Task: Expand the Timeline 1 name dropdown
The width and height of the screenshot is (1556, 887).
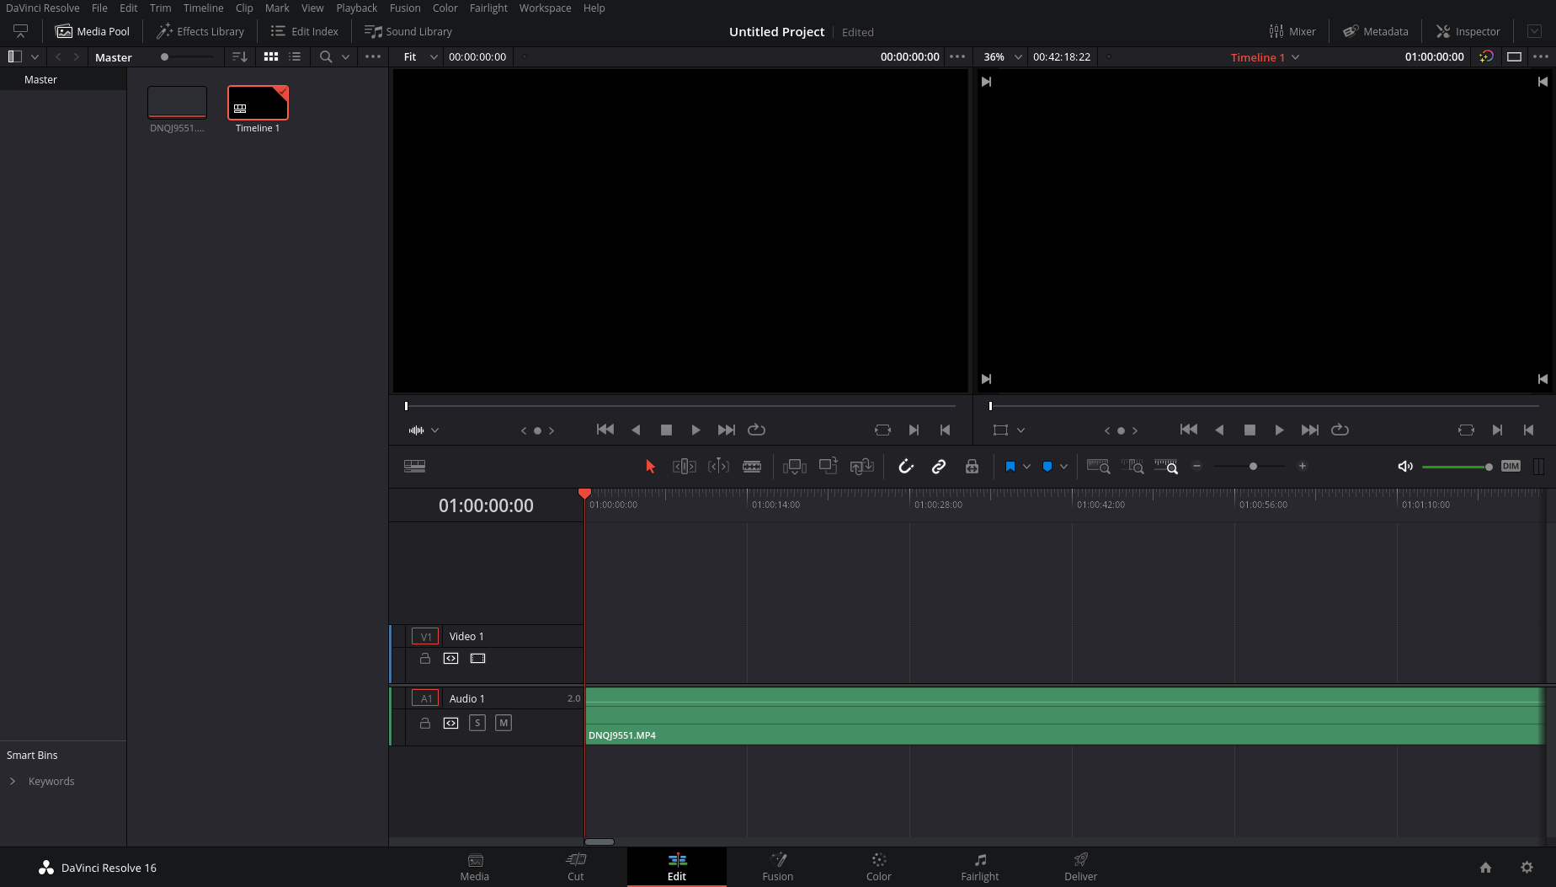Action: (1296, 57)
